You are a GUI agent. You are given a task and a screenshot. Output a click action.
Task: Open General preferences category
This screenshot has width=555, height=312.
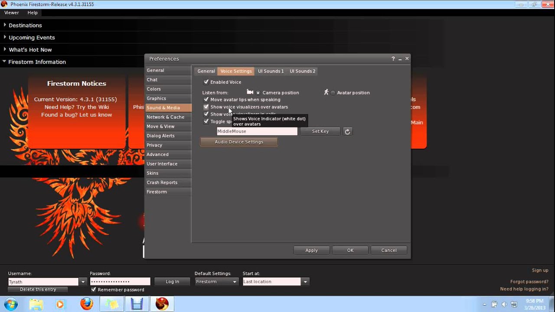pos(168,70)
